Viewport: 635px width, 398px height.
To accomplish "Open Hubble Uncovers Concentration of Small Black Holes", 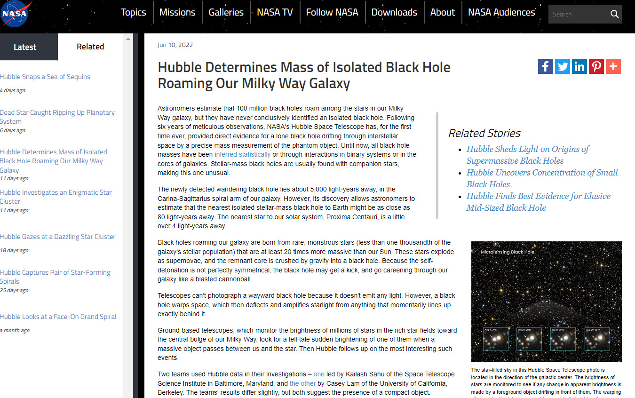I will click(542, 178).
